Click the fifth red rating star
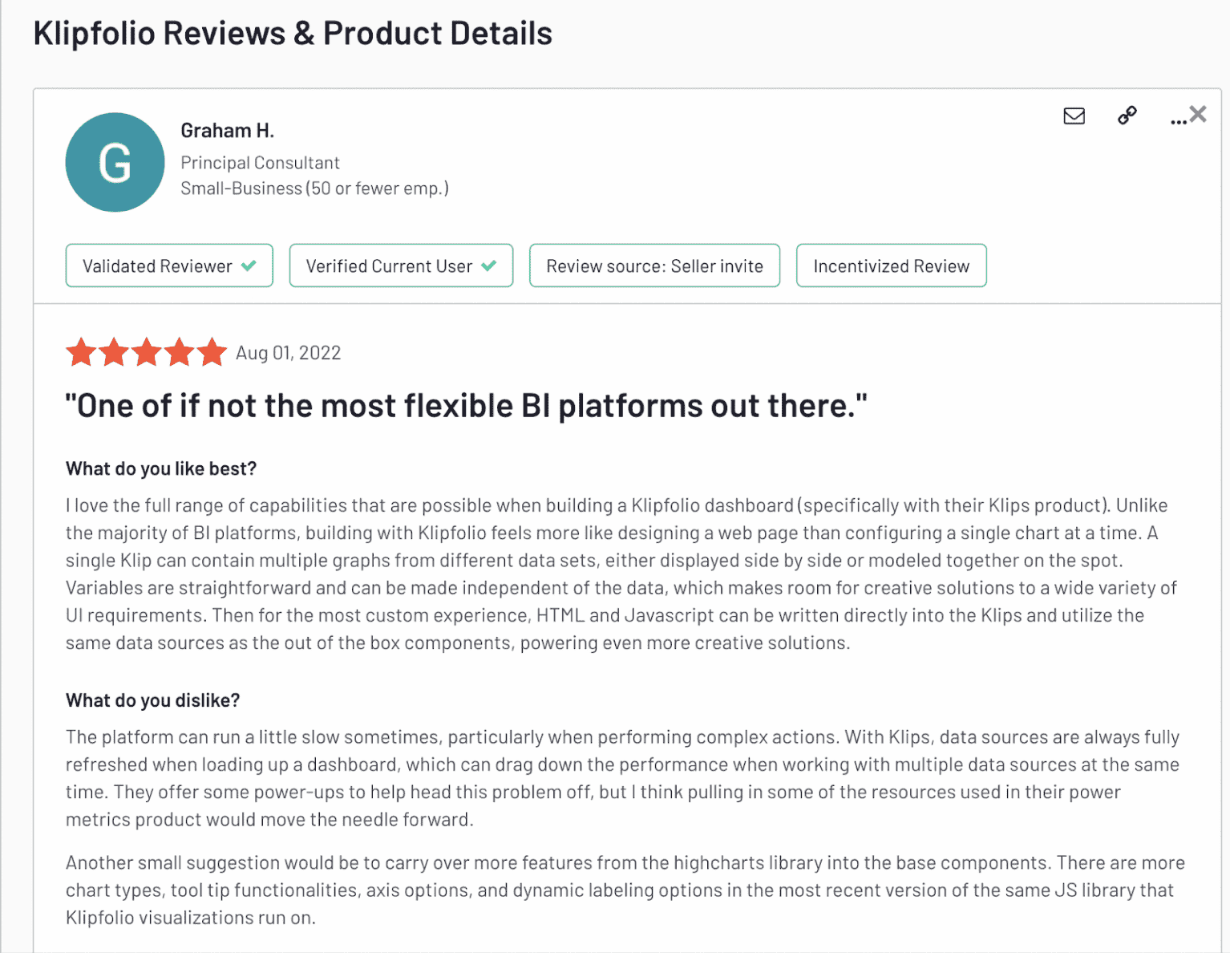Screen dimensions: 1230x953 [212, 351]
